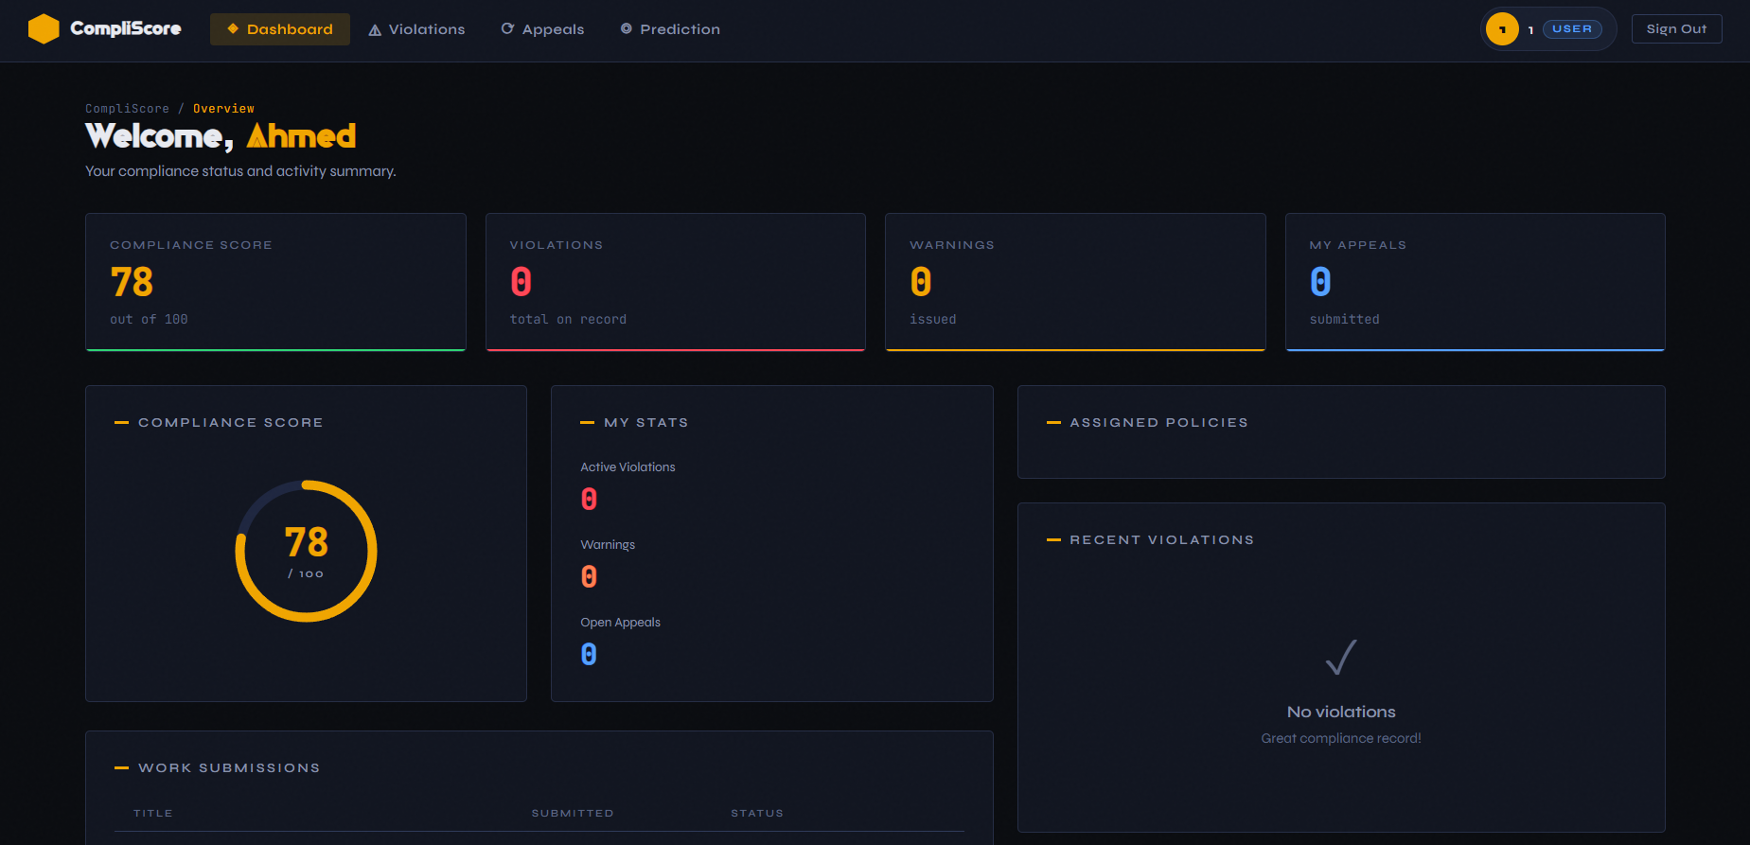Go to the Violations page

(x=416, y=29)
